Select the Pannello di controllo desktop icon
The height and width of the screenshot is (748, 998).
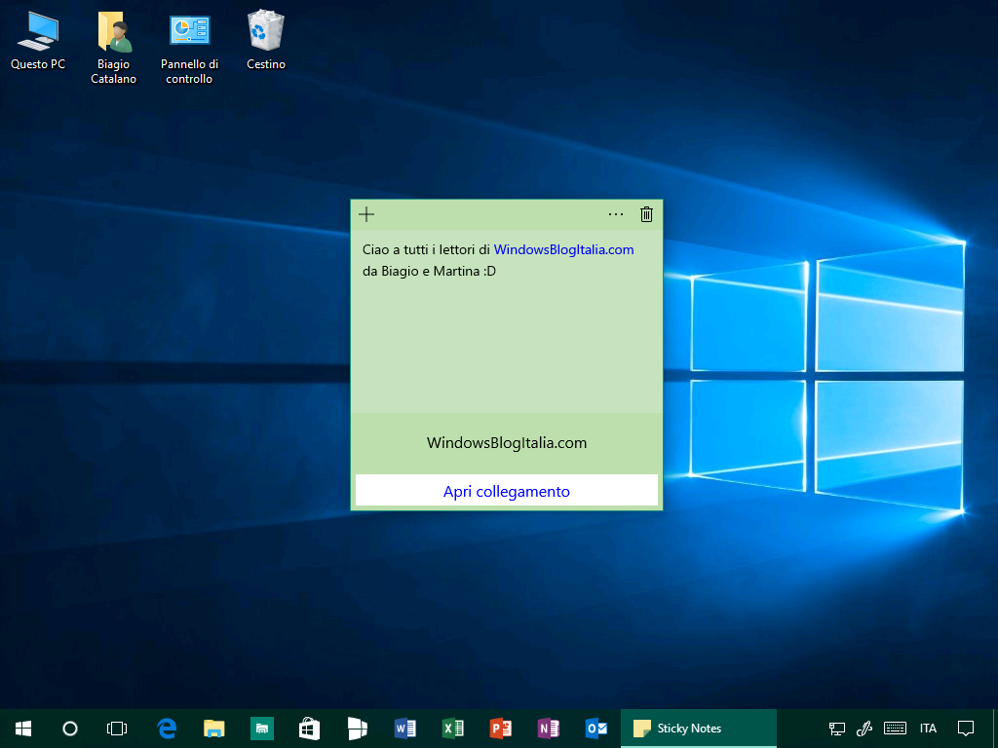point(189,49)
